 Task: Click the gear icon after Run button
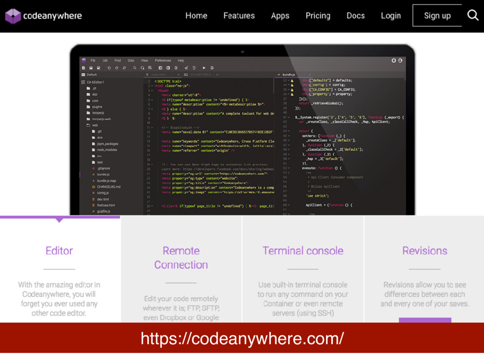click(x=212, y=68)
